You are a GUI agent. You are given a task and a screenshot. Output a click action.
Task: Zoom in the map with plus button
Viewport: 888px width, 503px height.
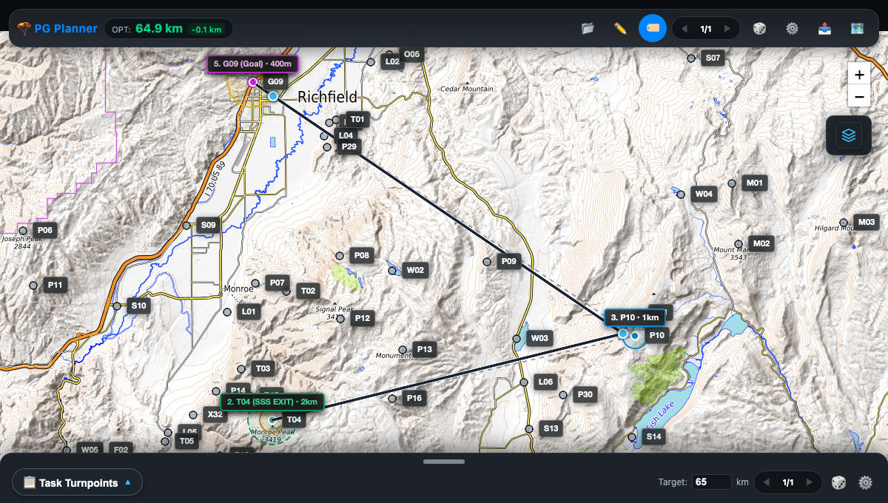coord(859,75)
